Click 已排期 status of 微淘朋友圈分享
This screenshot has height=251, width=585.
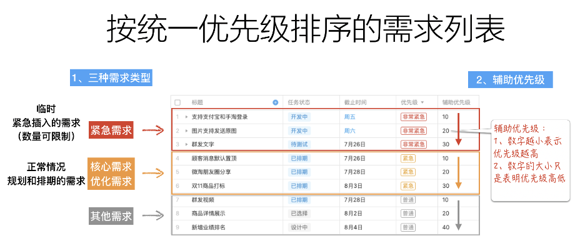pyautogui.click(x=299, y=172)
